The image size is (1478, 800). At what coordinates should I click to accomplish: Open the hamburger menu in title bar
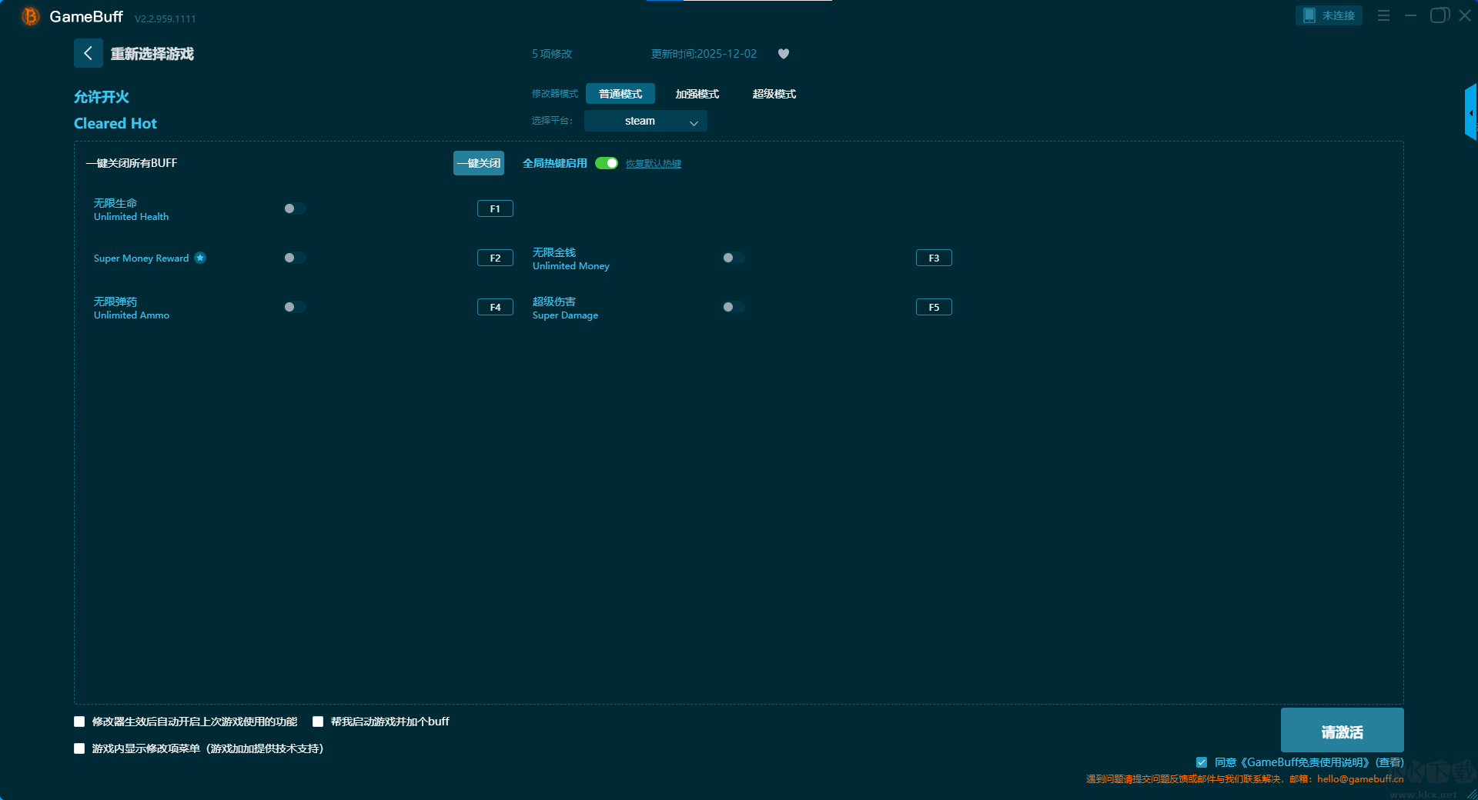click(x=1383, y=15)
